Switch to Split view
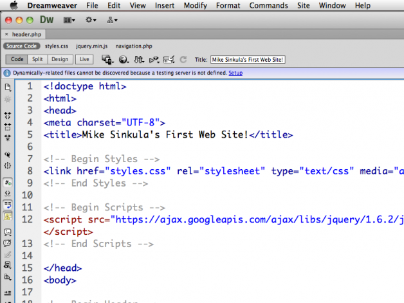 (x=37, y=59)
